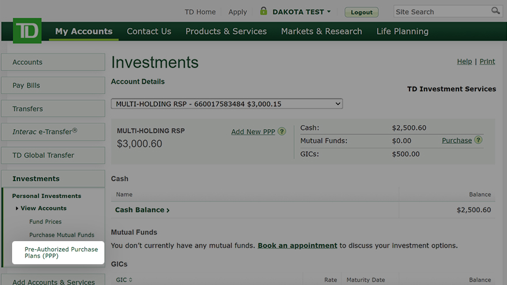Click the TD Investment Services label
507x285 pixels.
pyautogui.click(x=452, y=89)
